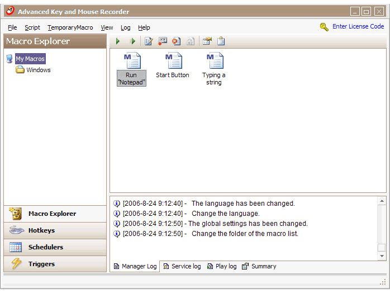Click the properties icon in toolbar
Image resolution: width=390 pixels, height=293 pixels.
(x=207, y=41)
